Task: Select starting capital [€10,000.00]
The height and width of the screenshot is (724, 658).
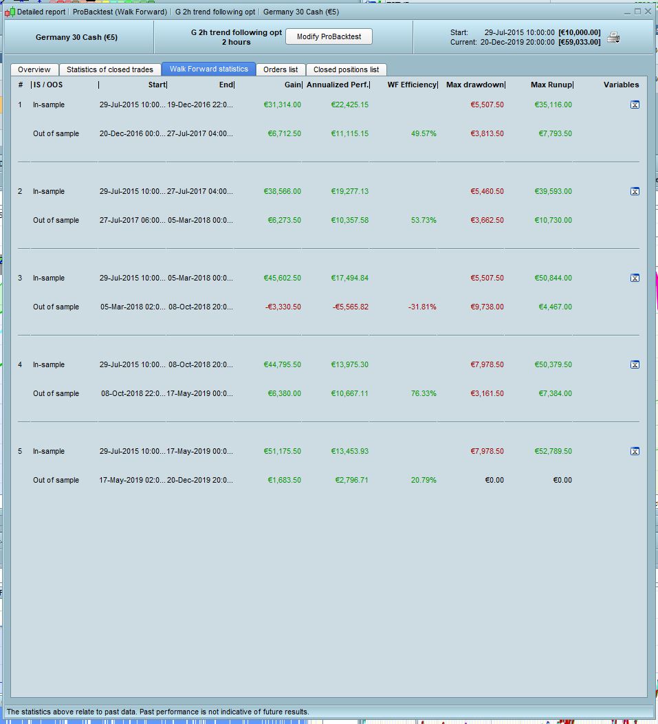Action: click(x=579, y=32)
